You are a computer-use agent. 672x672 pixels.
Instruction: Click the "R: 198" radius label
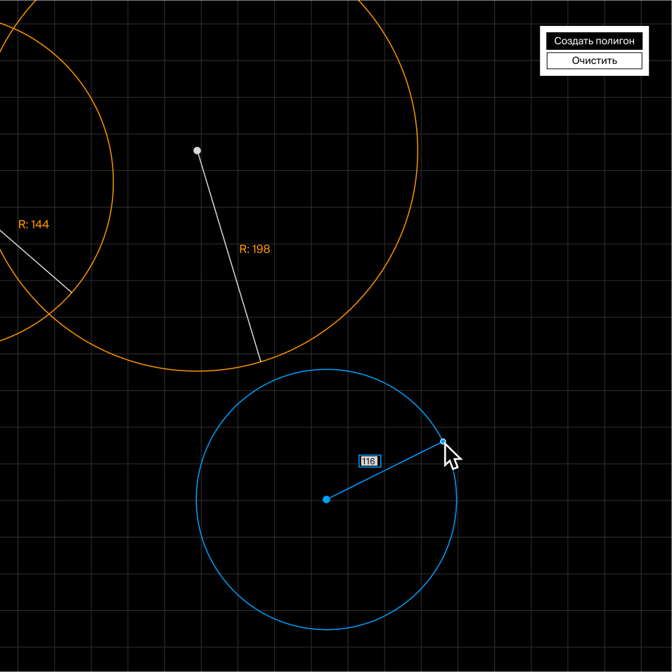(254, 249)
